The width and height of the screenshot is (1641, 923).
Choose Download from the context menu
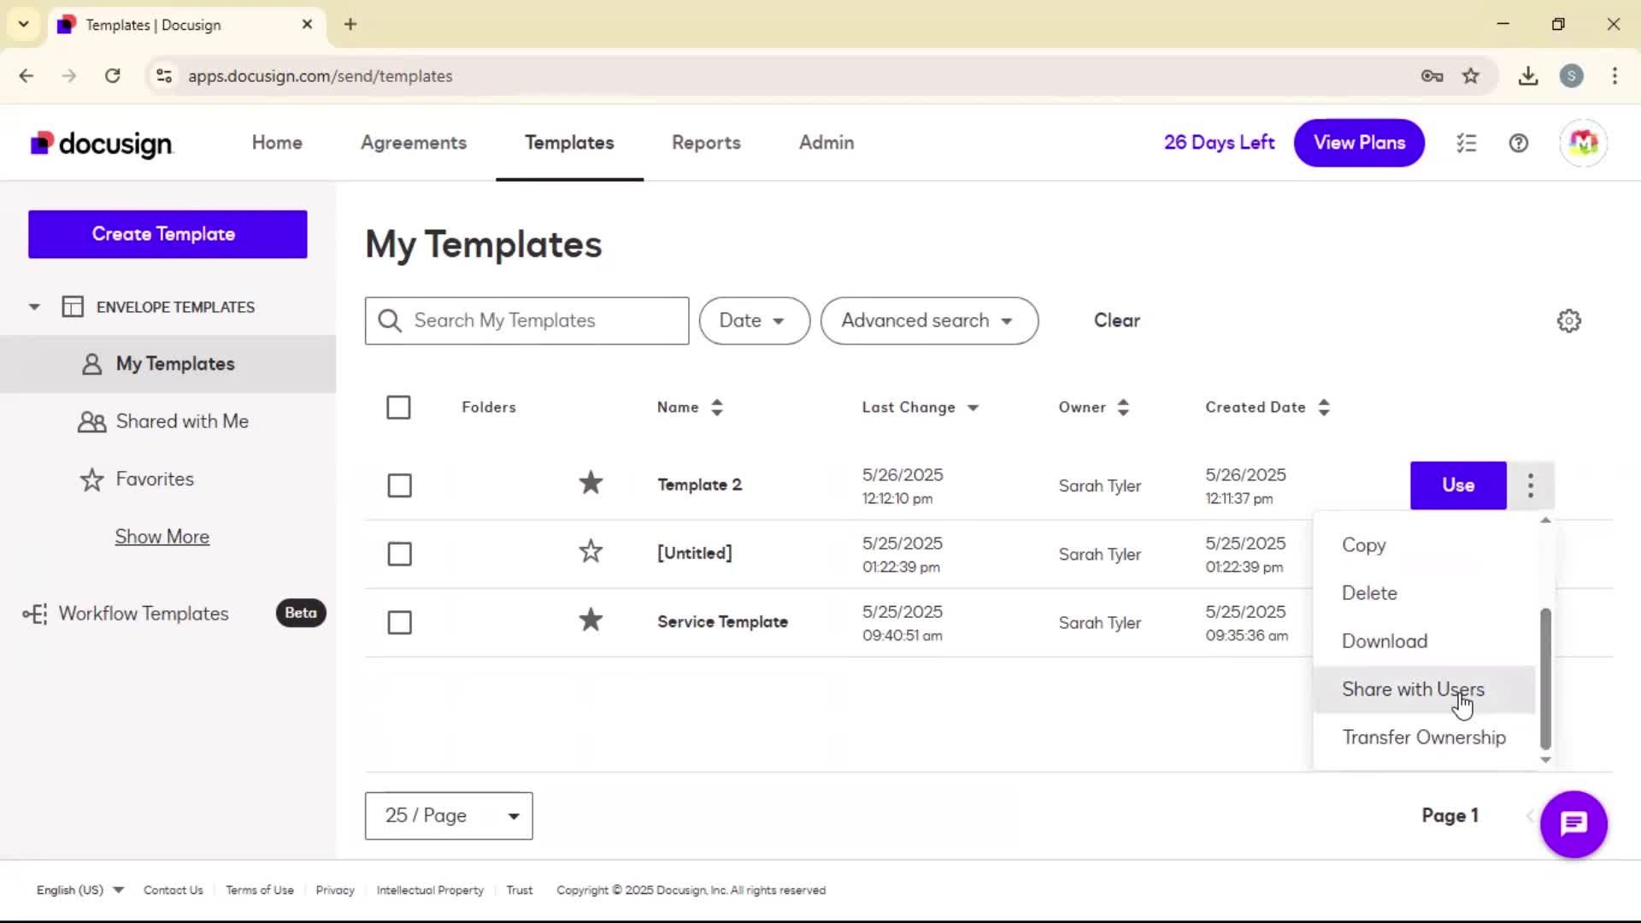click(x=1425, y=641)
